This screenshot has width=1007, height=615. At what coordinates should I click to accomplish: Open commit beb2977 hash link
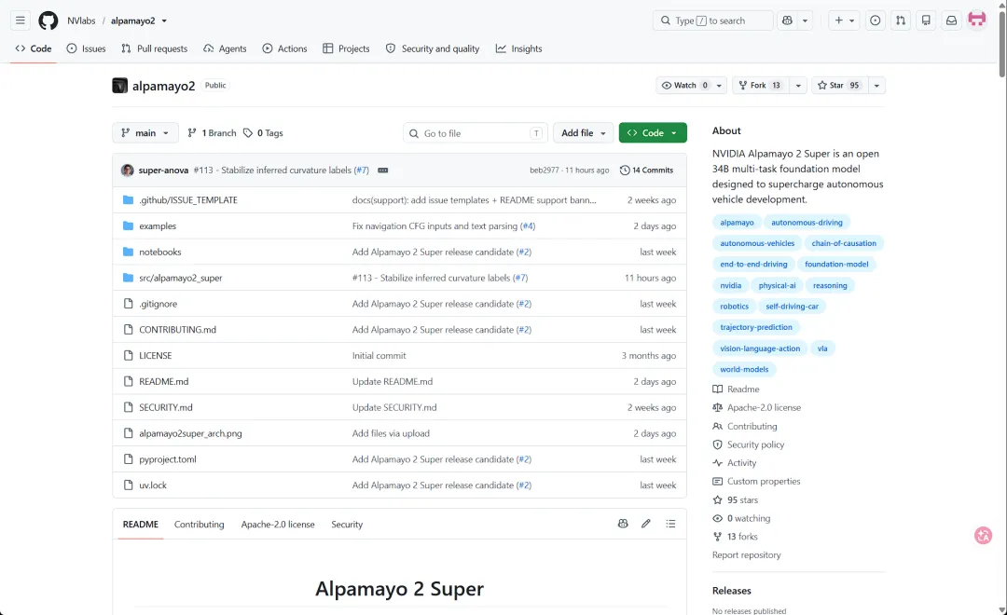544,171
